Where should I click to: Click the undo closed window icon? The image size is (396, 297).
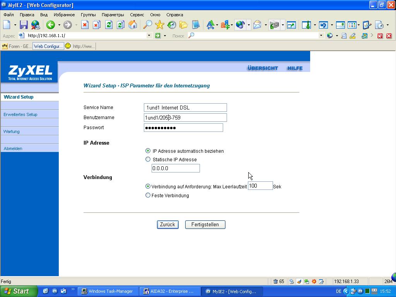323,25
